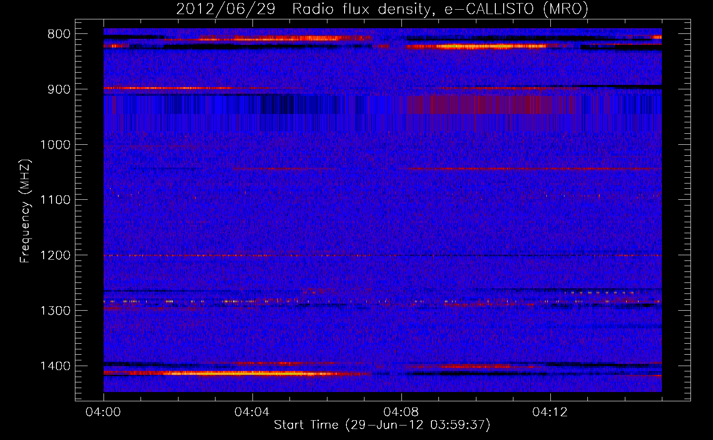The image size is (713, 440).
Task: Click the 1400 frequency tick label
Action: tap(55, 366)
